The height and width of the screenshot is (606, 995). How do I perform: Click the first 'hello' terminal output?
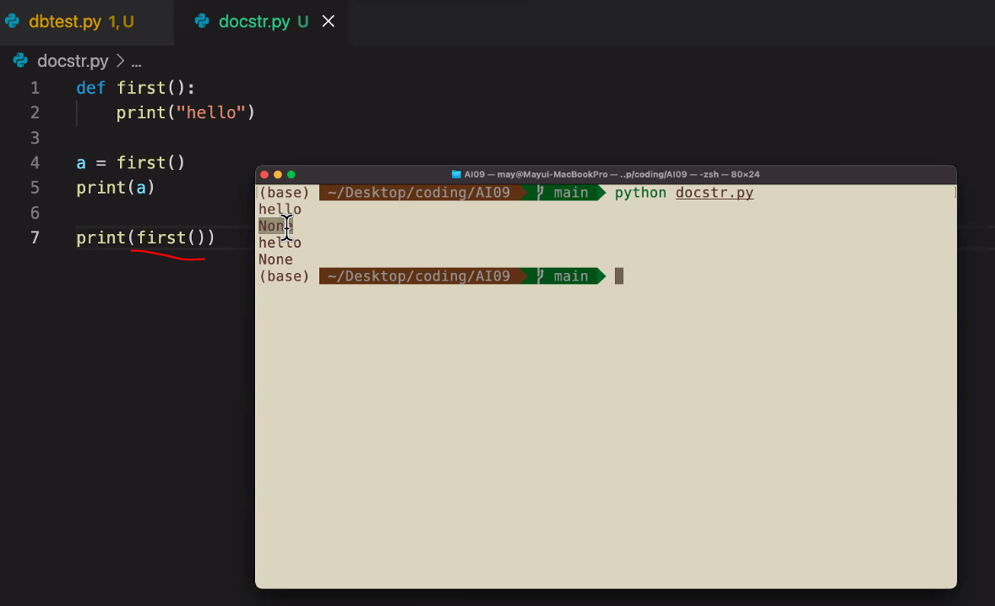280,209
